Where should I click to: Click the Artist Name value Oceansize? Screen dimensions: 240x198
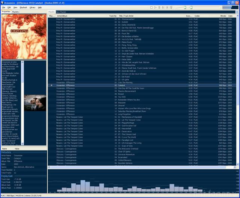click(x=18, y=156)
